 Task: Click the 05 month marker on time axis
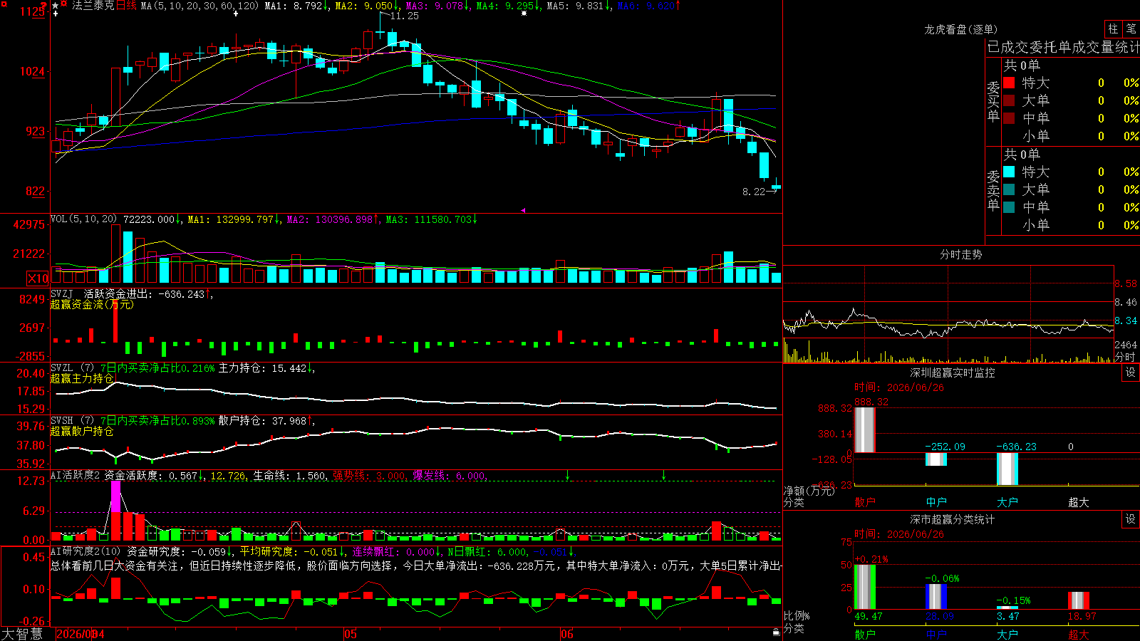tap(350, 634)
